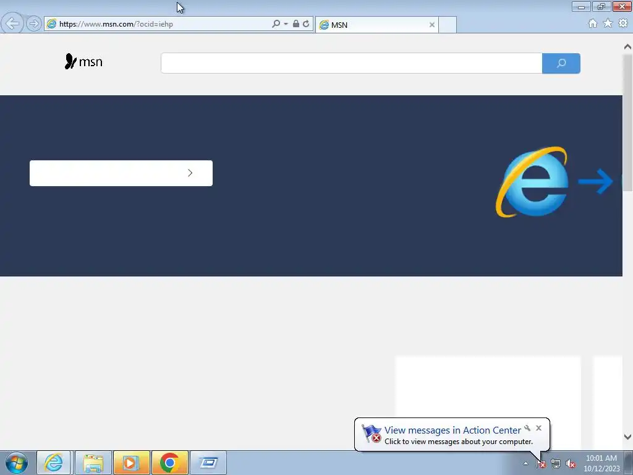Submit search with the blue magnifier button
Screen dimensions: 633x475
pos(561,63)
